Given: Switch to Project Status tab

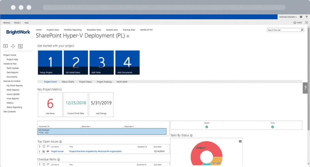Looking at the screenshot, I should (85, 82).
